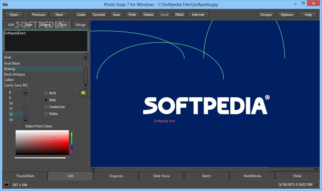Select font size 8
This screenshot has height=191, width=322.
[x=16, y=92]
